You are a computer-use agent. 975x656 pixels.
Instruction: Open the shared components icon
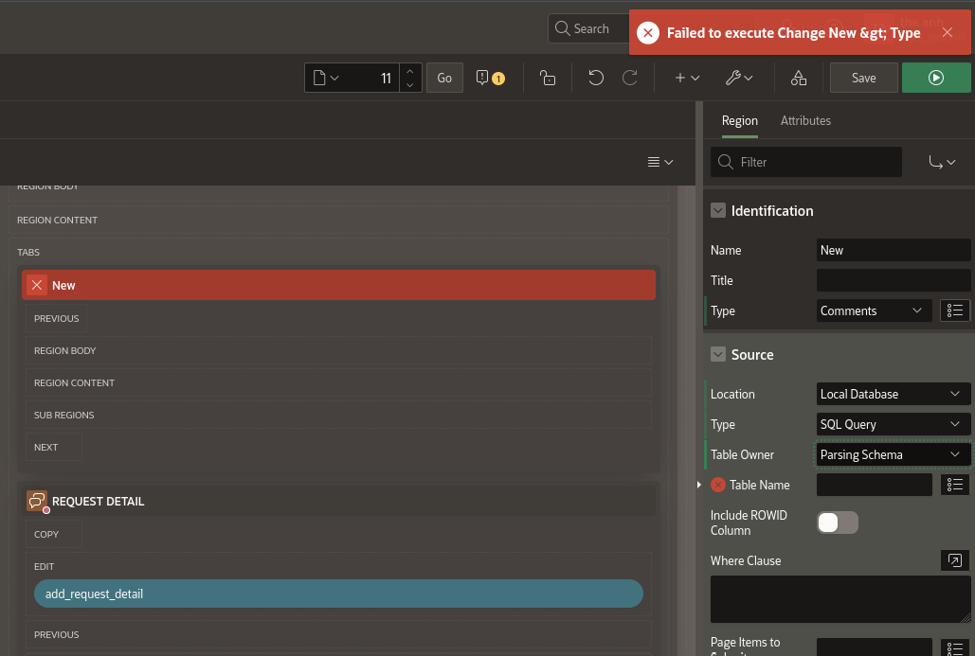point(799,78)
